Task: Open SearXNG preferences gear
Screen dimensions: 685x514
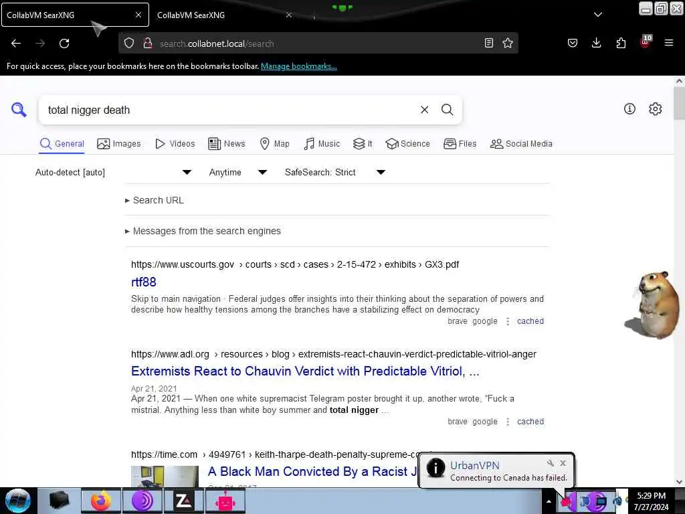Action: click(x=656, y=109)
